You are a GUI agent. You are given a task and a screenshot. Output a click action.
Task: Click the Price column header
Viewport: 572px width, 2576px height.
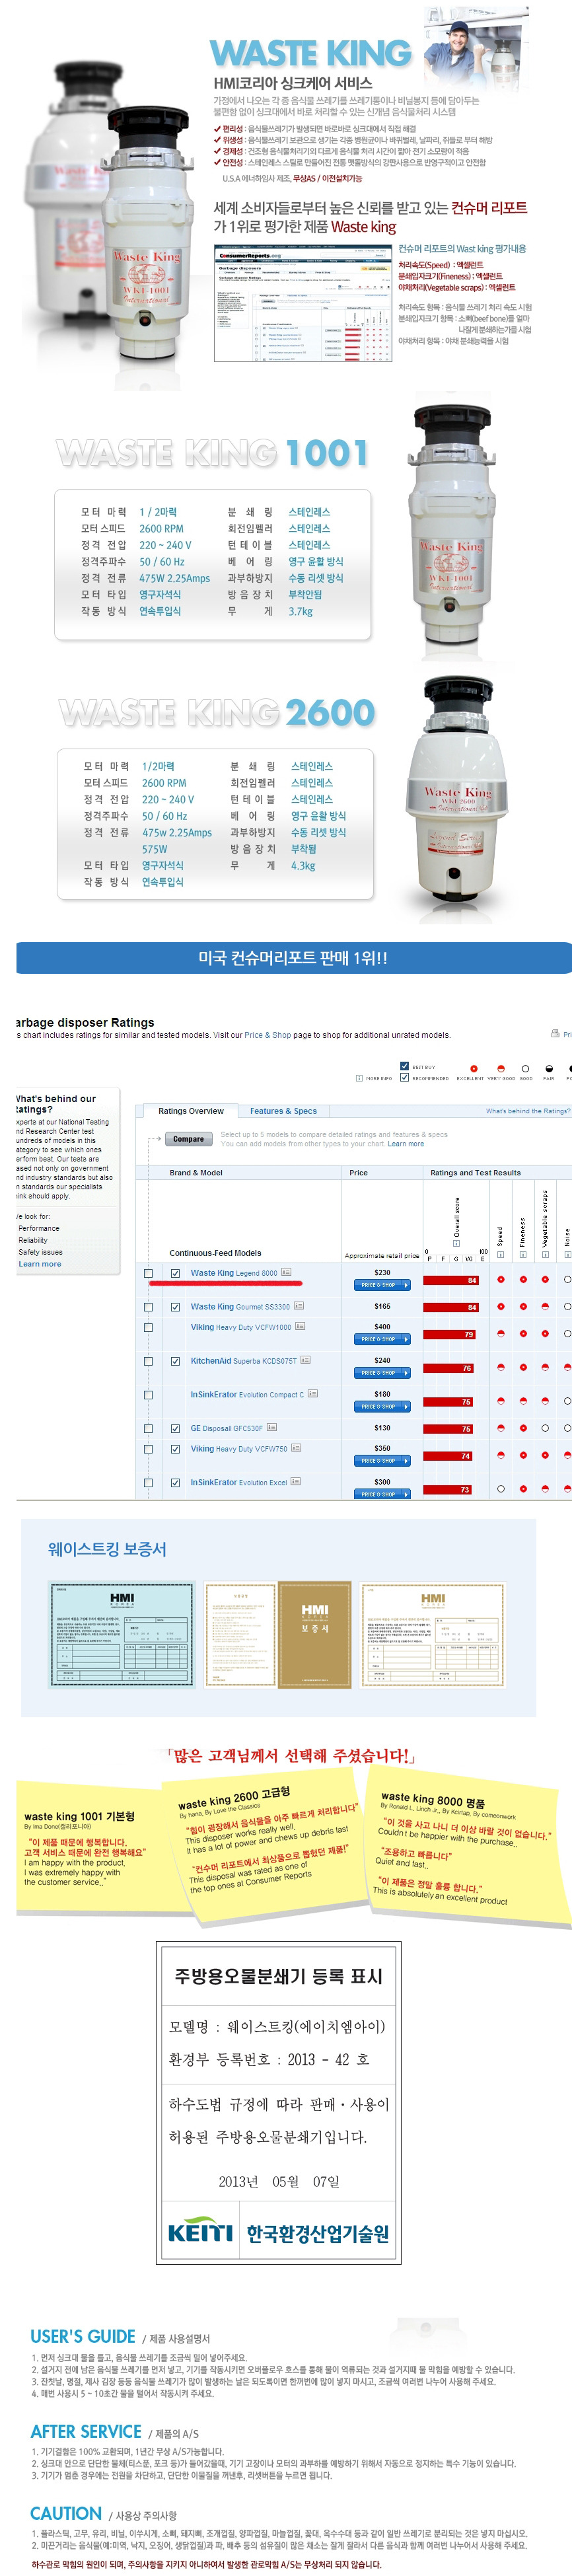pyautogui.click(x=358, y=1172)
